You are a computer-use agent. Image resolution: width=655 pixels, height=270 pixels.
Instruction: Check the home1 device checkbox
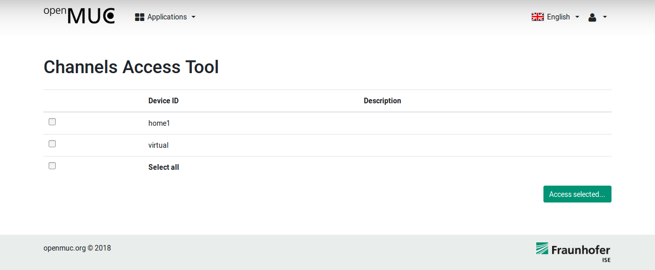(x=52, y=122)
